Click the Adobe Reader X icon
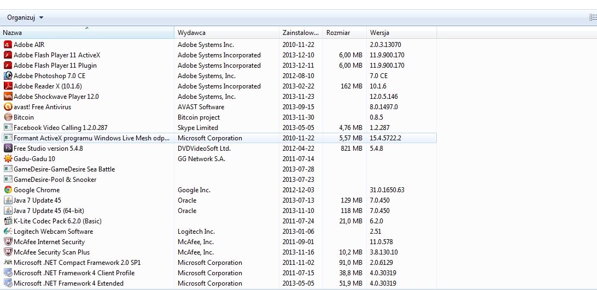The image size is (597, 290). pos(8,86)
